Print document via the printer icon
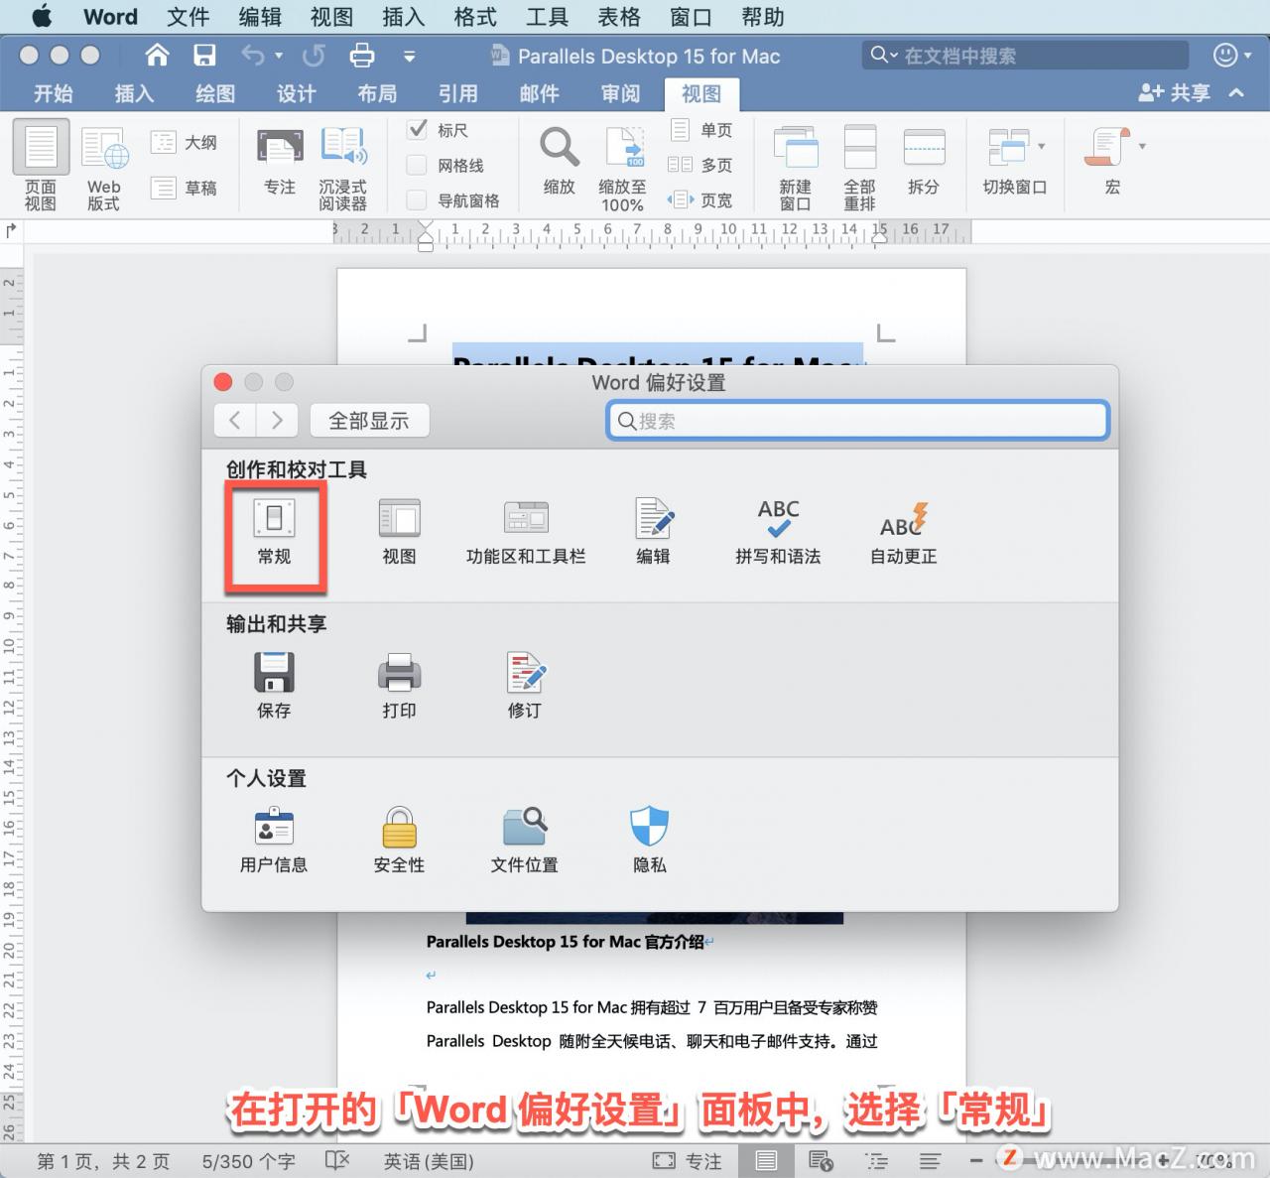 point(362,56)
